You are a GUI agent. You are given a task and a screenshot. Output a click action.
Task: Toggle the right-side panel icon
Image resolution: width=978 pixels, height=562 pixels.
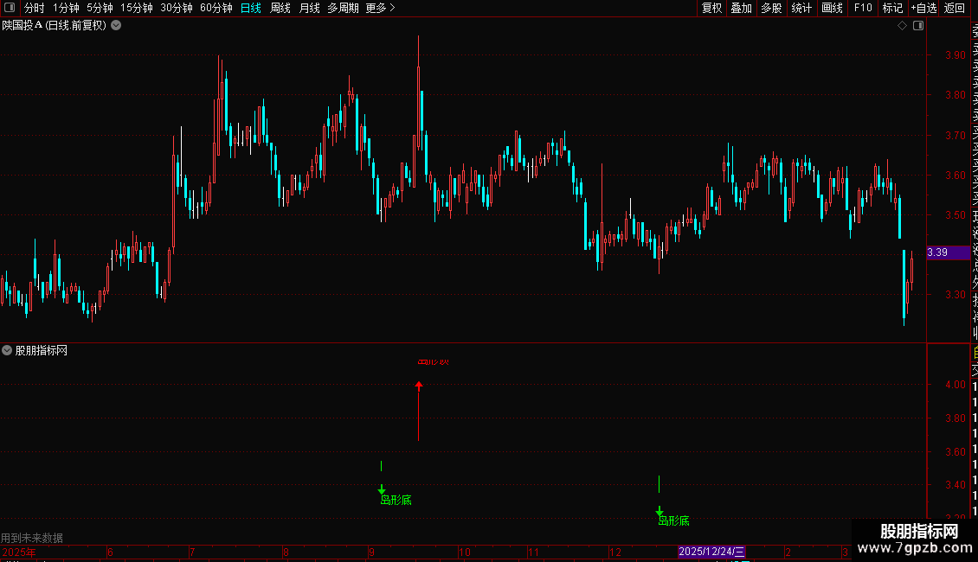pyautogui.click(x=918, y=26)
